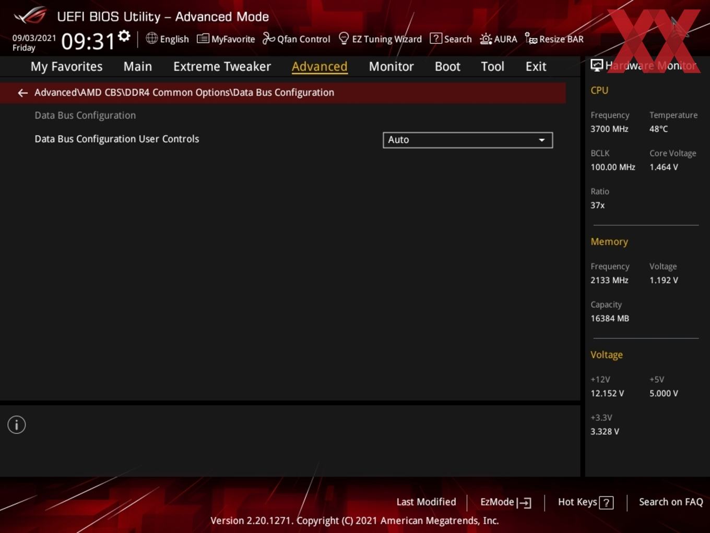Click Memory voltage value 1.192 V
710x533 pixels.
664,280
